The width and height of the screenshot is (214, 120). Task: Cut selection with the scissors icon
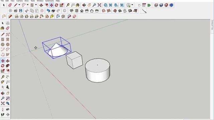click(27, 11)
